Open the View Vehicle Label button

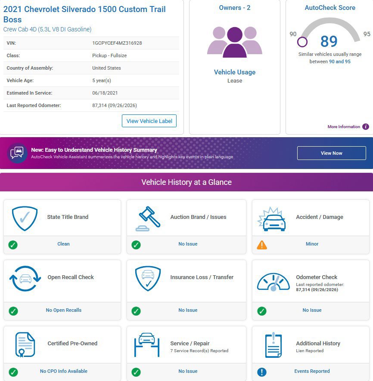[x=149, y=121]
